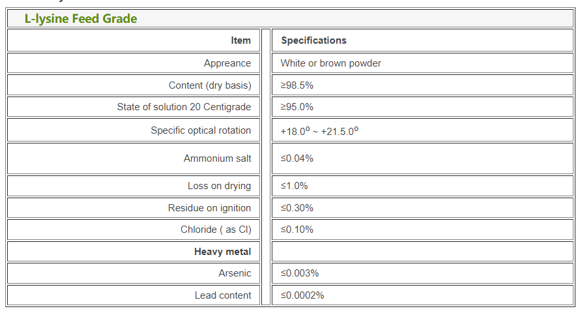
Task: Click the +18.0° ~ +21.5.0° rotation value
Action: point(319,131)
